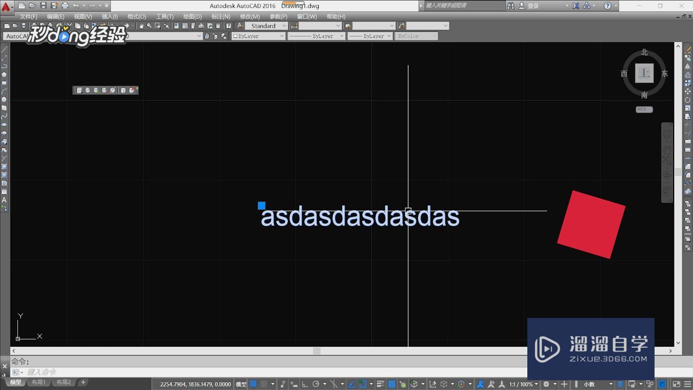The height and width of the screenshot is (390, 693).
Task: Switch to the 布局2 layout tab
Action: [x=64, y=382]
